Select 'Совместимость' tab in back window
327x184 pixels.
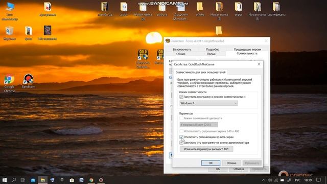(x=247, y=53)
